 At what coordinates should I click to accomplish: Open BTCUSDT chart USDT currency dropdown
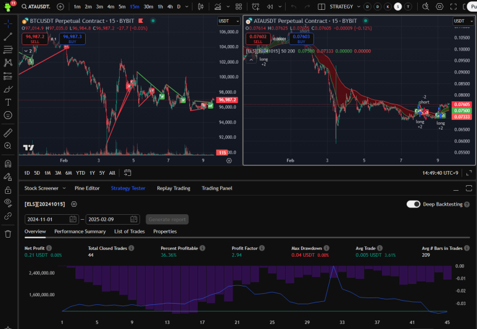click(229, 21)
